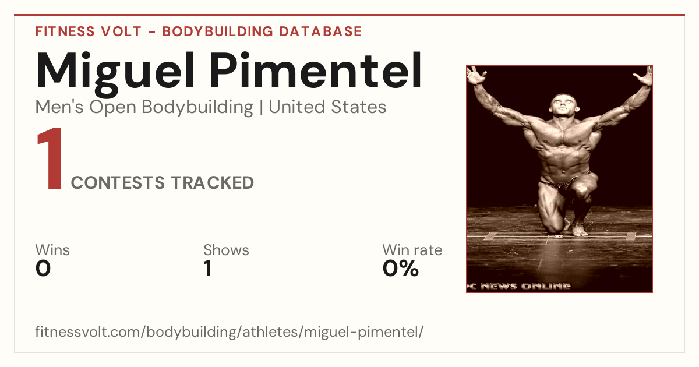Click the United States country label

point(327,107)
